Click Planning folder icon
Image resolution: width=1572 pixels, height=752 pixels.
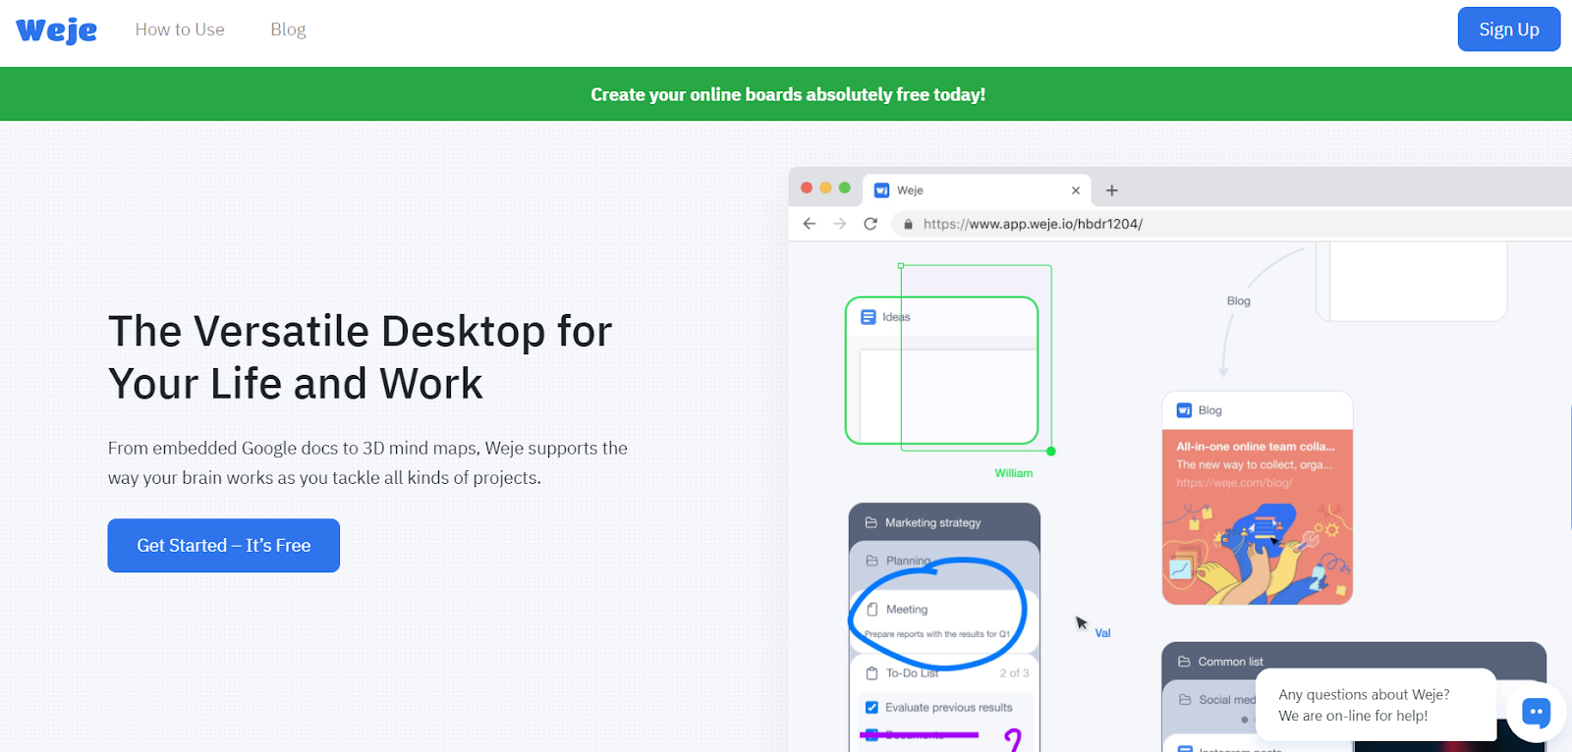pyautogui.click(x=871, y=561)
